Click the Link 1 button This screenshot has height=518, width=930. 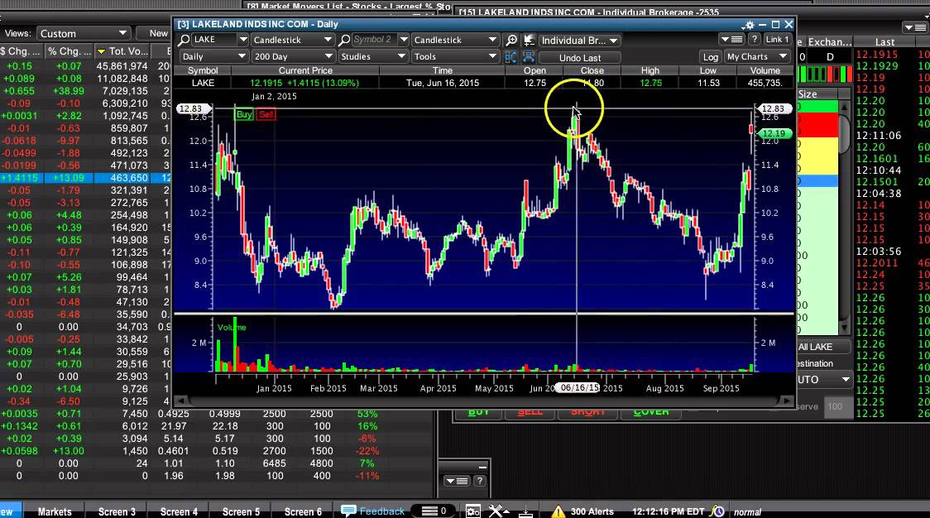(x=777, y=40)
